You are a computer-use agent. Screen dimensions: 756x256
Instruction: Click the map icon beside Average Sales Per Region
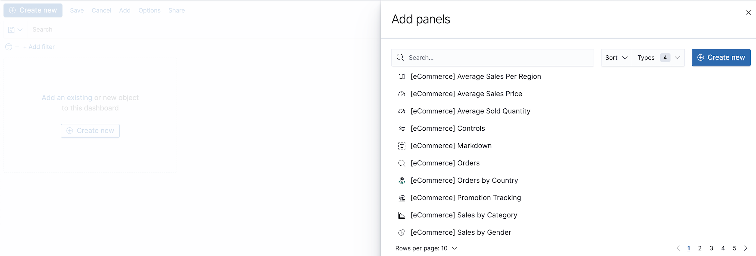click(x=402, y=76)
